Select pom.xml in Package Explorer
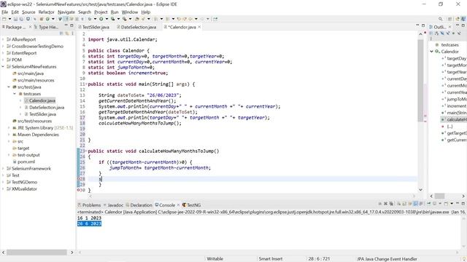The width and height of the screenshot is (467, 262). 26,162
